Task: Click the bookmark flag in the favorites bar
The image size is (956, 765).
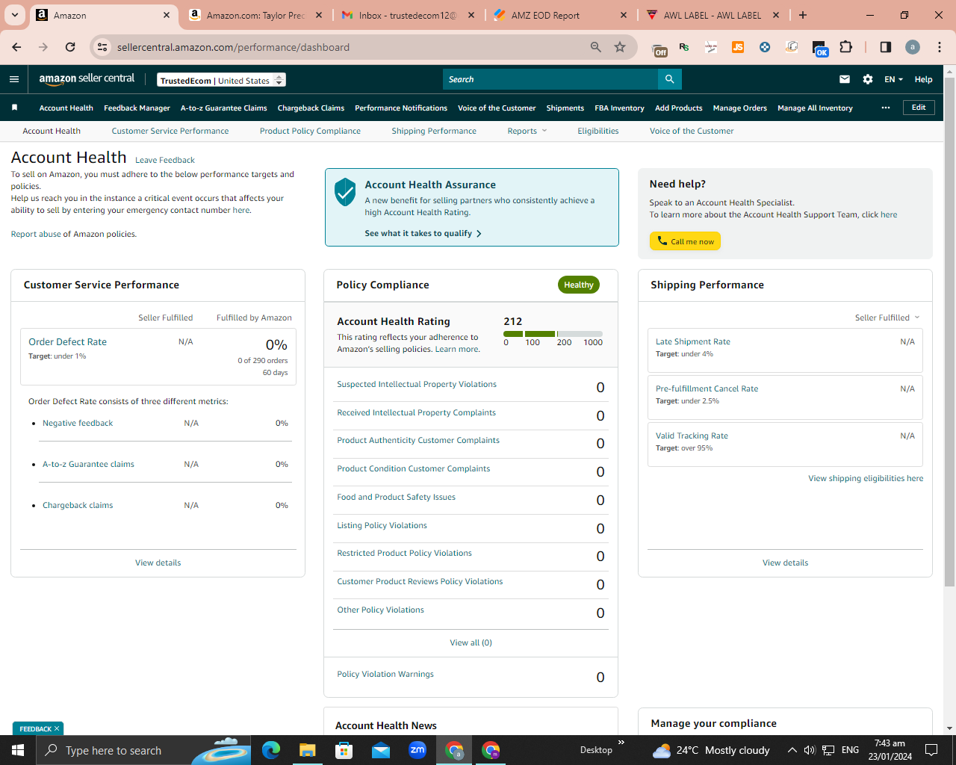Action: click(14, 108)
